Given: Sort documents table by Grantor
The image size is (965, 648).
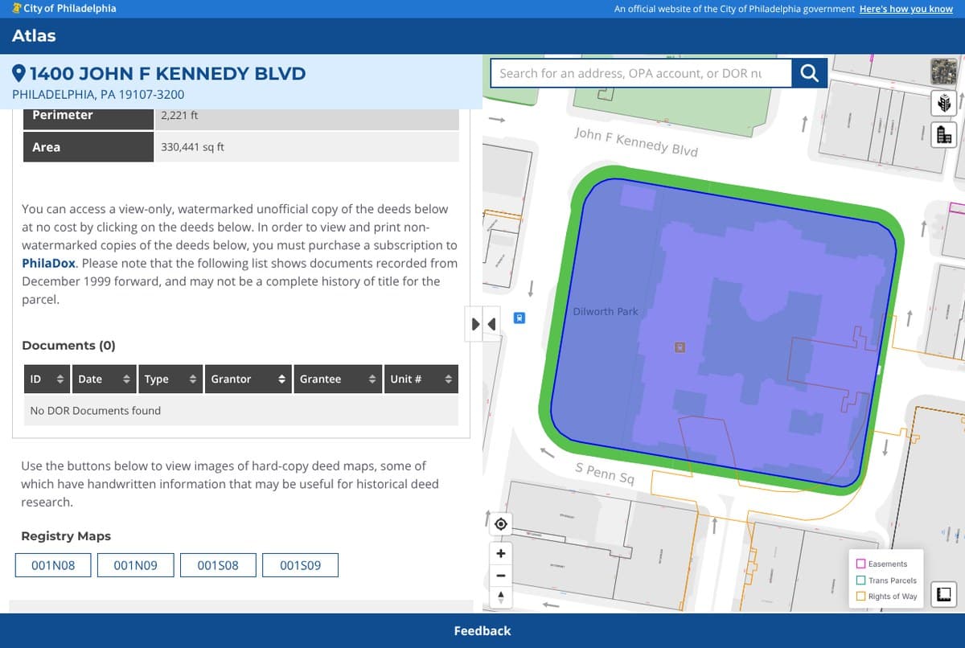Looking at the screenshot, I should [248, 379].
